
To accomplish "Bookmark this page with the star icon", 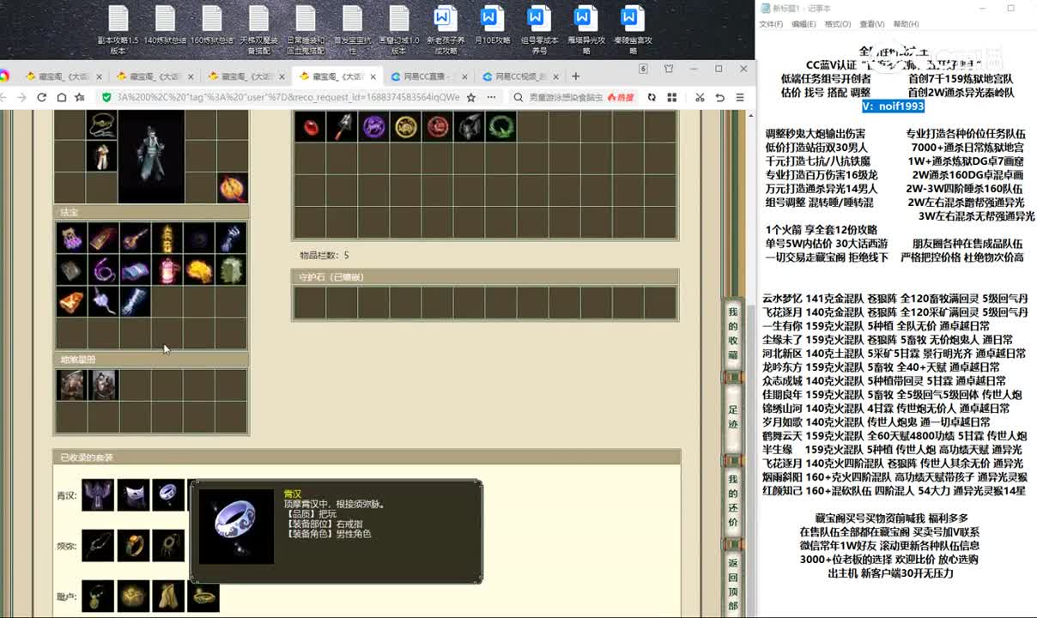I will tap(471, 98).
